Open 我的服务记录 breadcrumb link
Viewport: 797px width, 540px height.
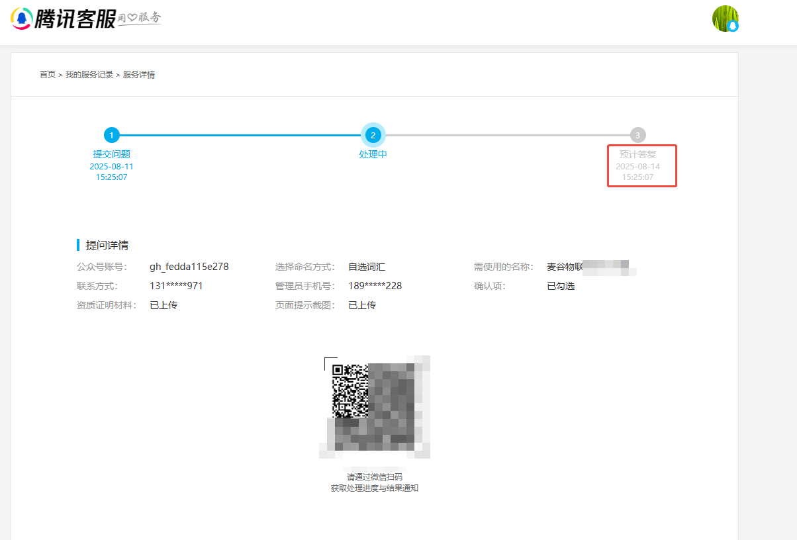89,75
